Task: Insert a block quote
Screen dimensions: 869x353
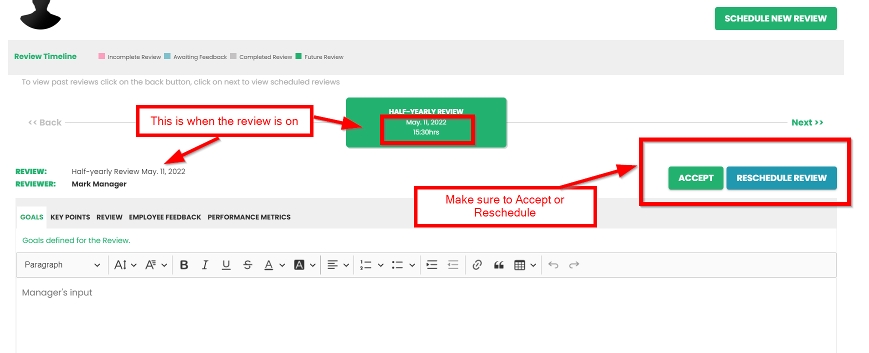Action: tap(498, 265)
